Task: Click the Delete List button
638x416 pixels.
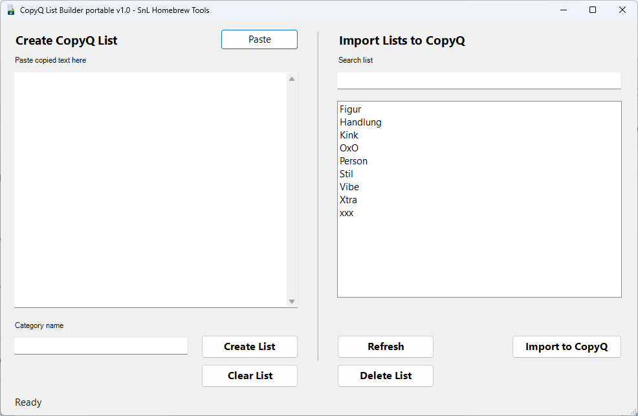Action: (385, 376)
